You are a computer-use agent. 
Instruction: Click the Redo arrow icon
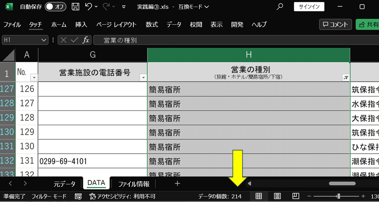tap(106, 6)
